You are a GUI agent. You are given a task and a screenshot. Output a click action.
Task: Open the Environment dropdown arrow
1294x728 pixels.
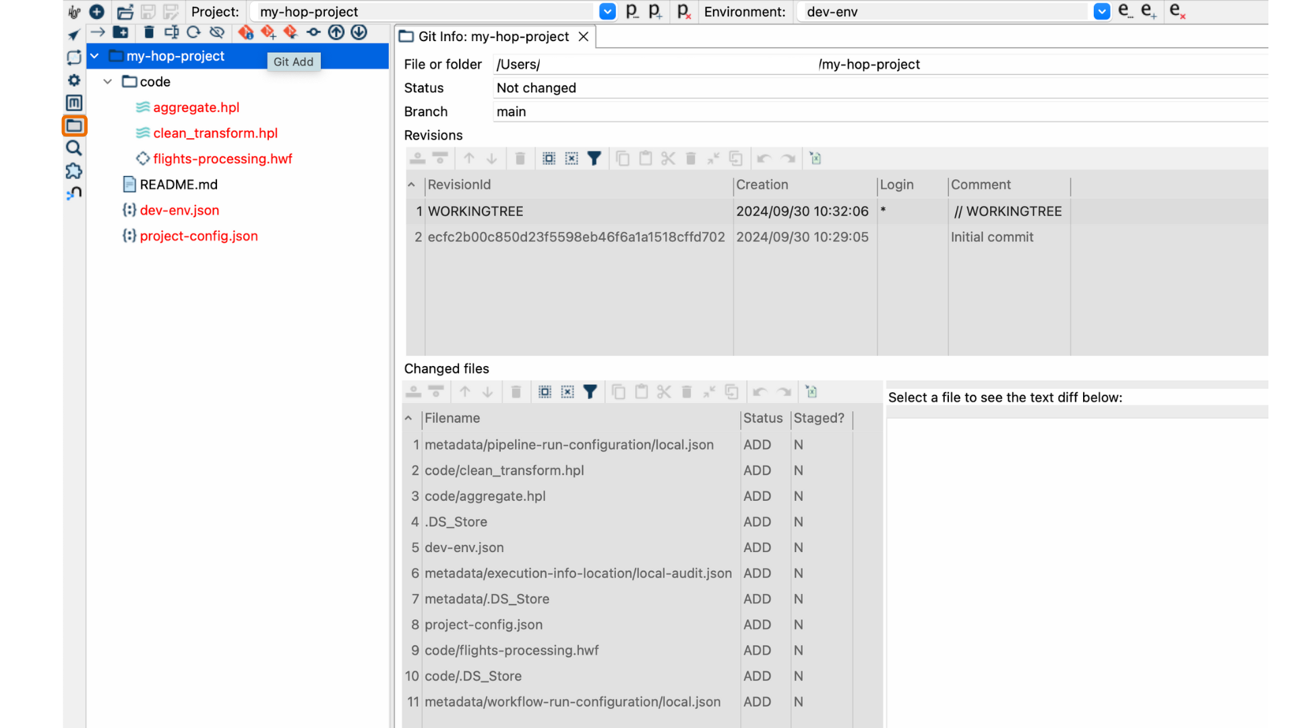(x=1101, y=11)
